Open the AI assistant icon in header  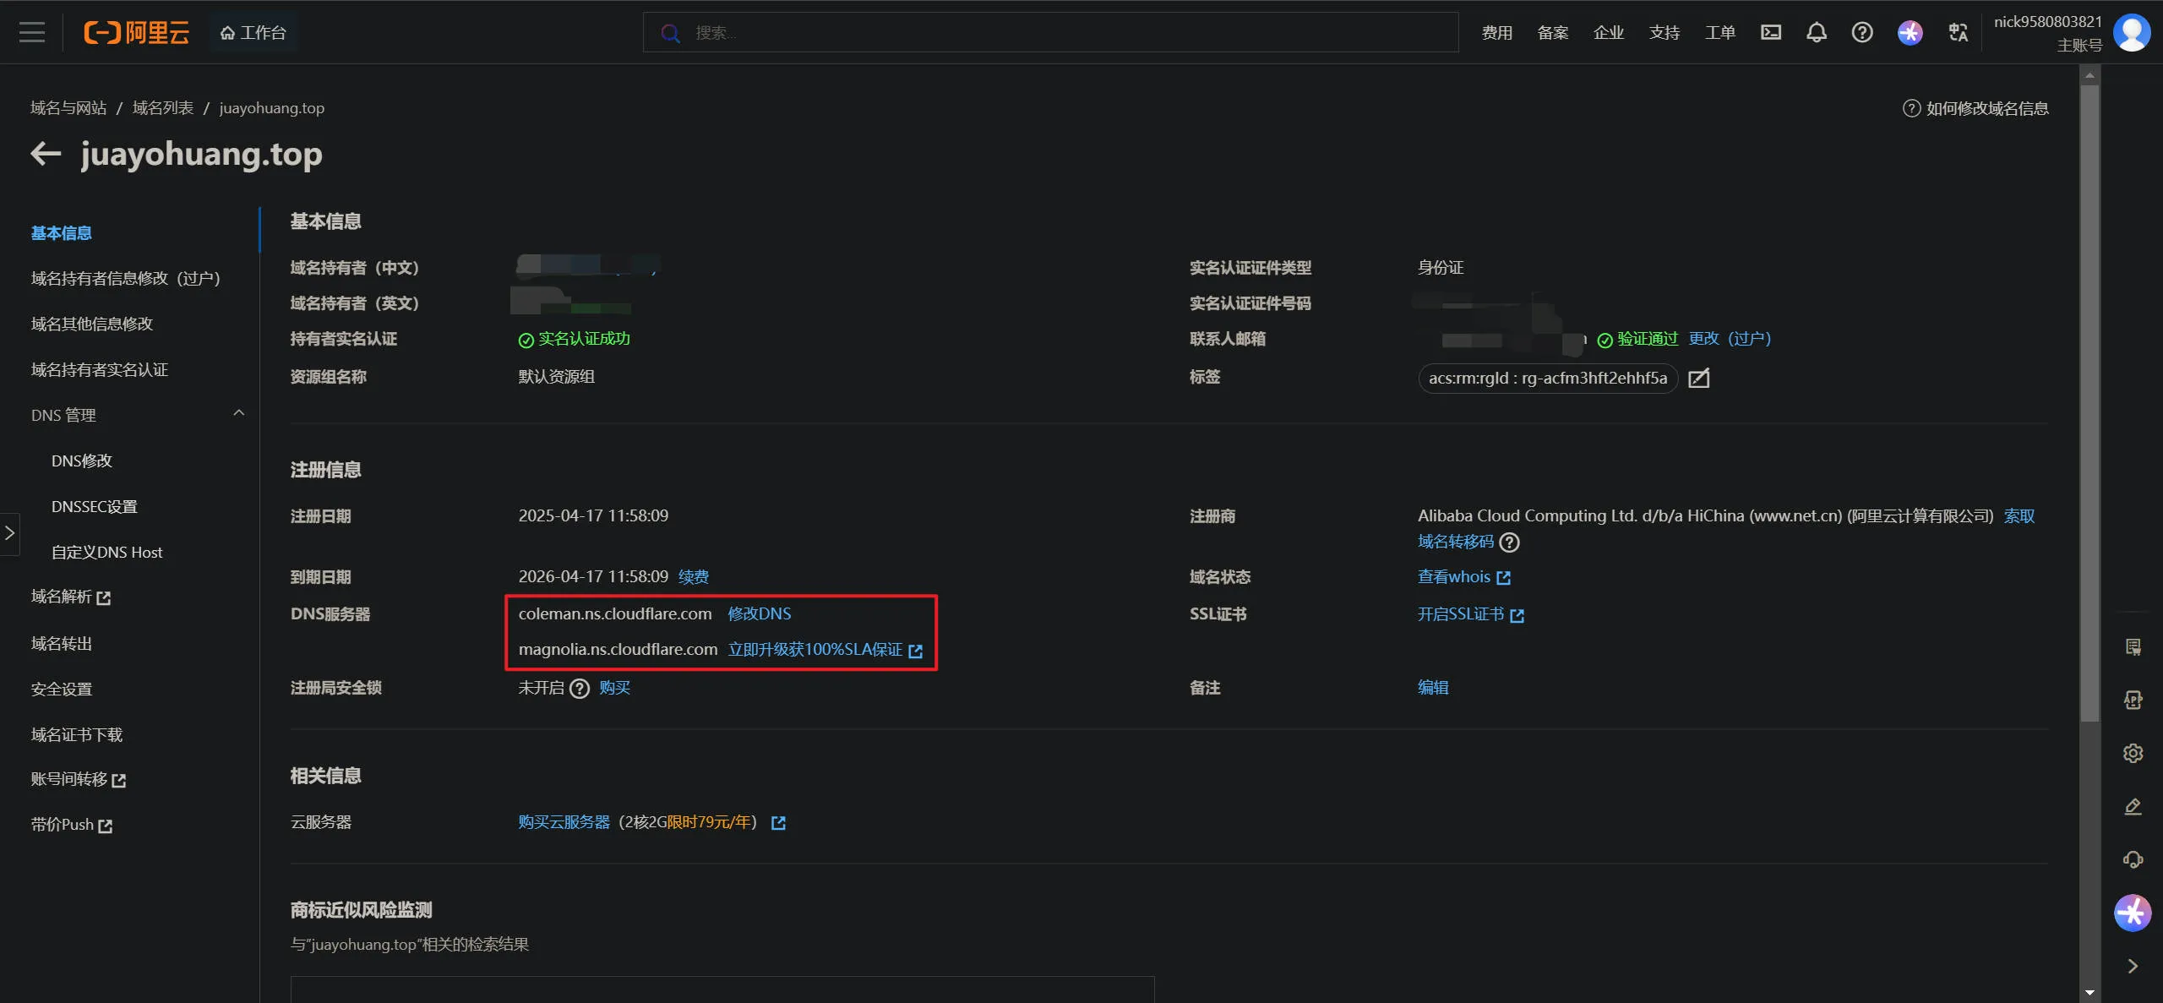pos(1910,32)
